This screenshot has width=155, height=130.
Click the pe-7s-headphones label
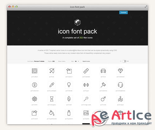[x=120, y=91]
